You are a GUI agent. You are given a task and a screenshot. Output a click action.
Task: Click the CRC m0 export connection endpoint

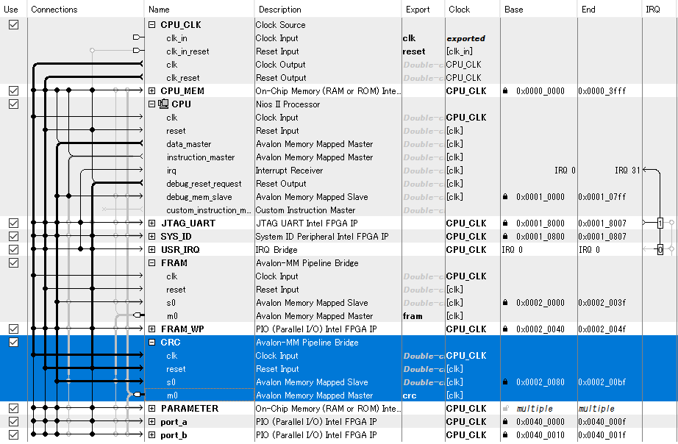137,394
